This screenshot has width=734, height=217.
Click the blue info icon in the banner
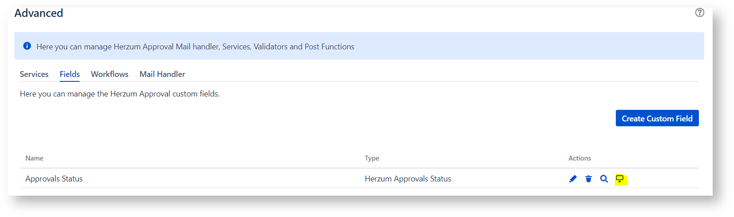[x=27, y=46]
